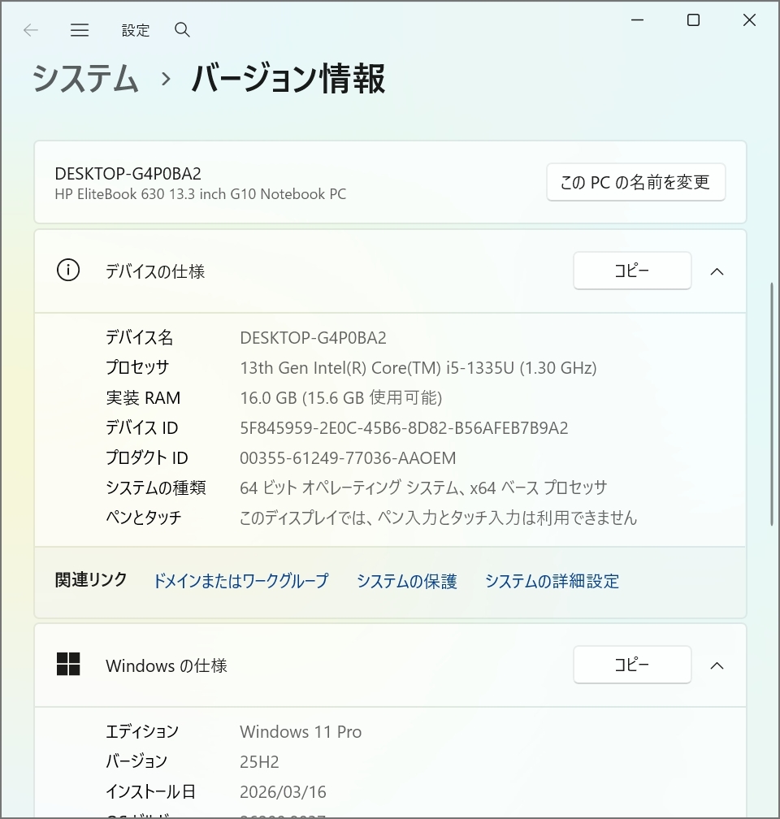Open システムの保護 settings

(406, 581)
